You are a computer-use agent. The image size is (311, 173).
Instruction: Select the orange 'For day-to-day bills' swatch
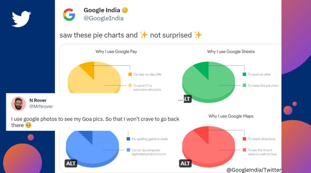point(130,74)
